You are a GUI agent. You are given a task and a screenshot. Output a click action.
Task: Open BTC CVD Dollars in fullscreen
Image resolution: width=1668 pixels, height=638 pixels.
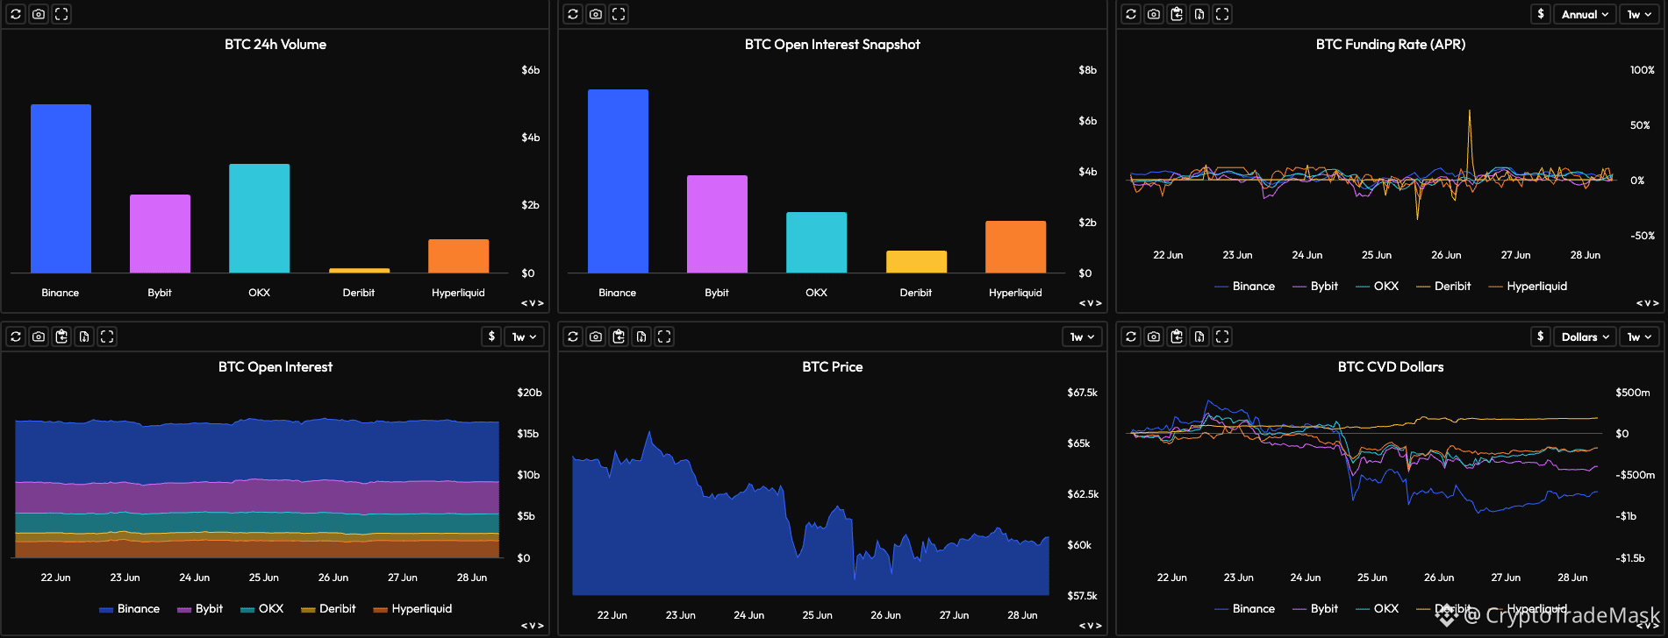coord(1222,337)
